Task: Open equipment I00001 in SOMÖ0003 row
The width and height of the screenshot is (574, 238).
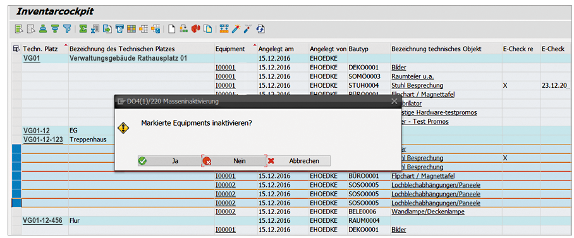Action: [x=226, y=76]
